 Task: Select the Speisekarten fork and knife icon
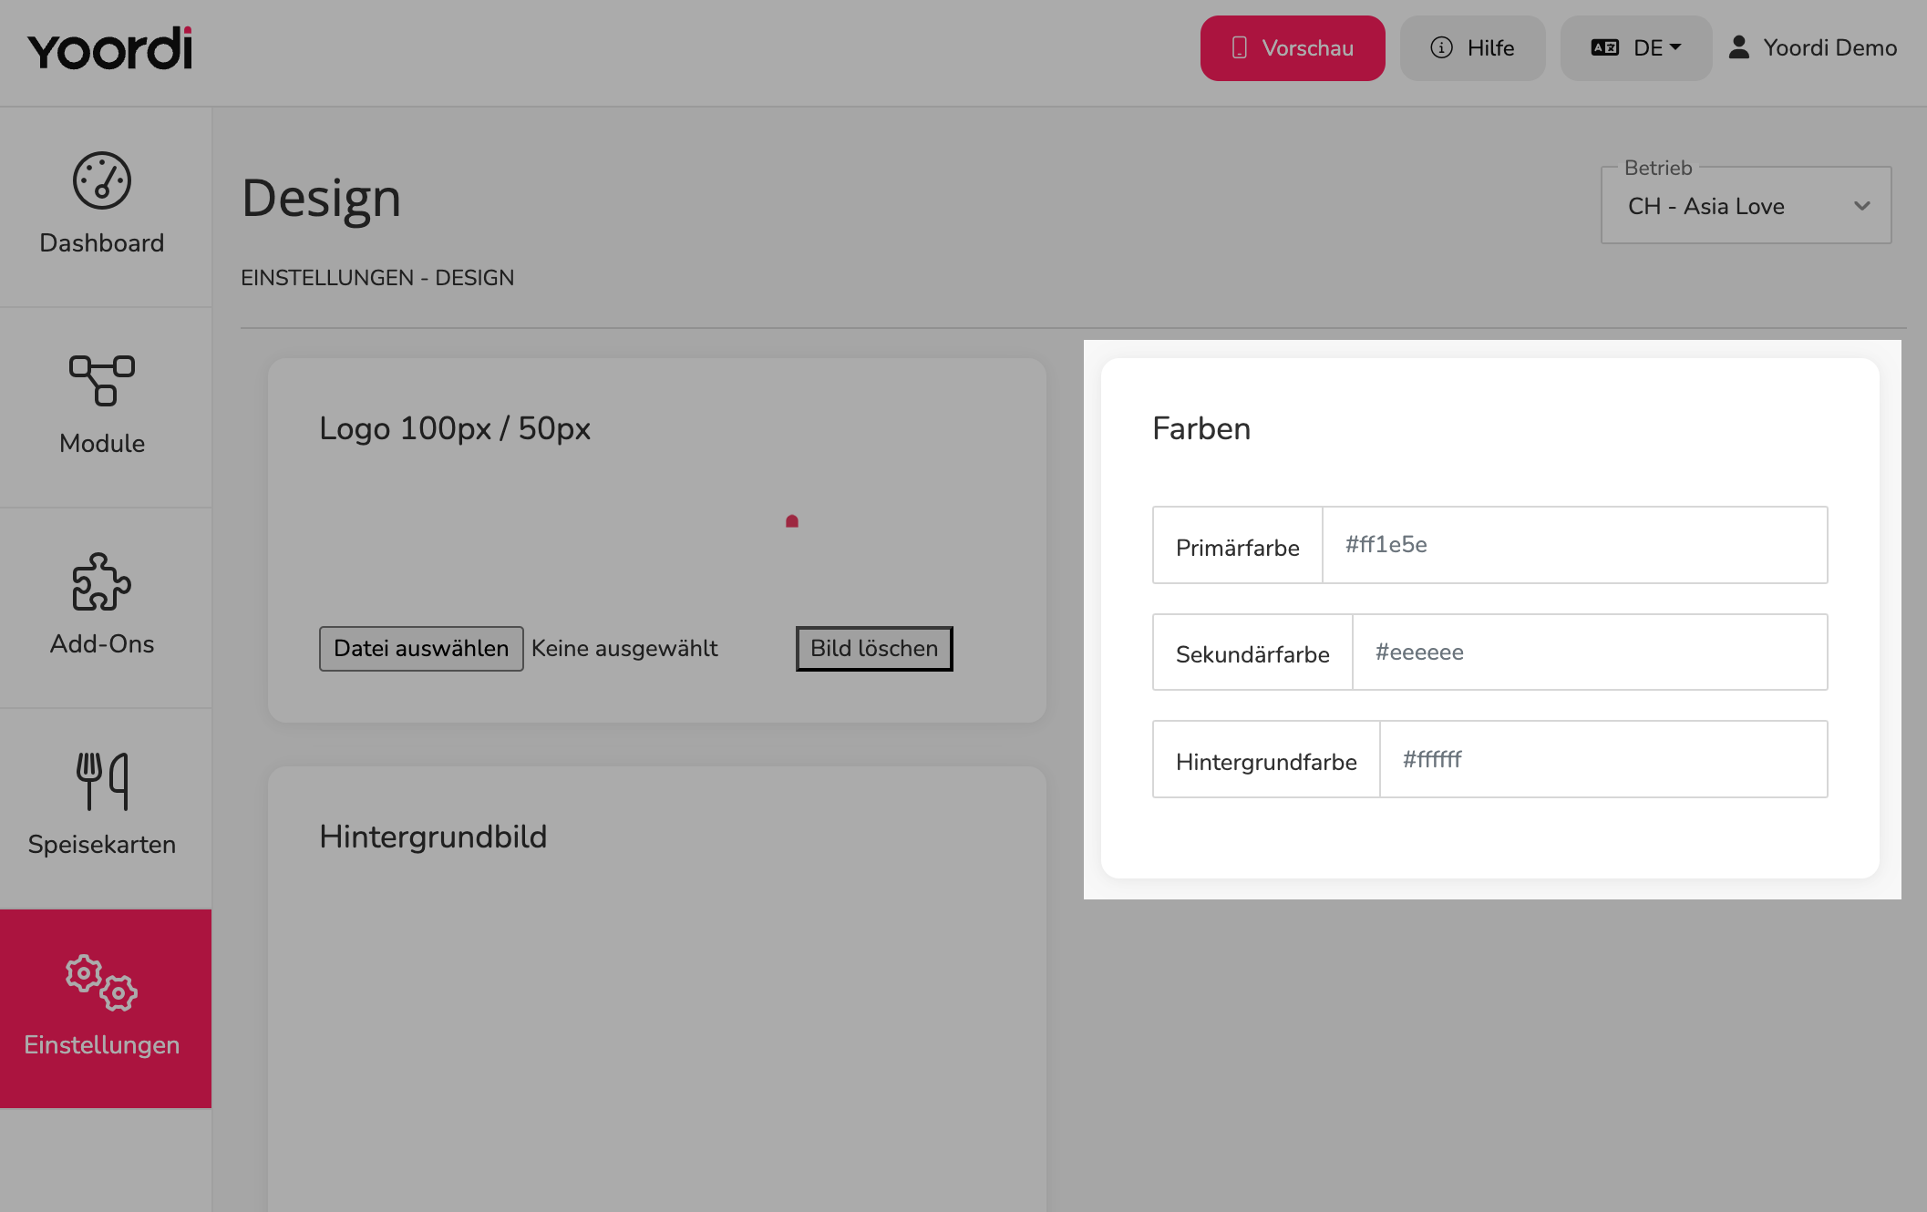(102, 781)
